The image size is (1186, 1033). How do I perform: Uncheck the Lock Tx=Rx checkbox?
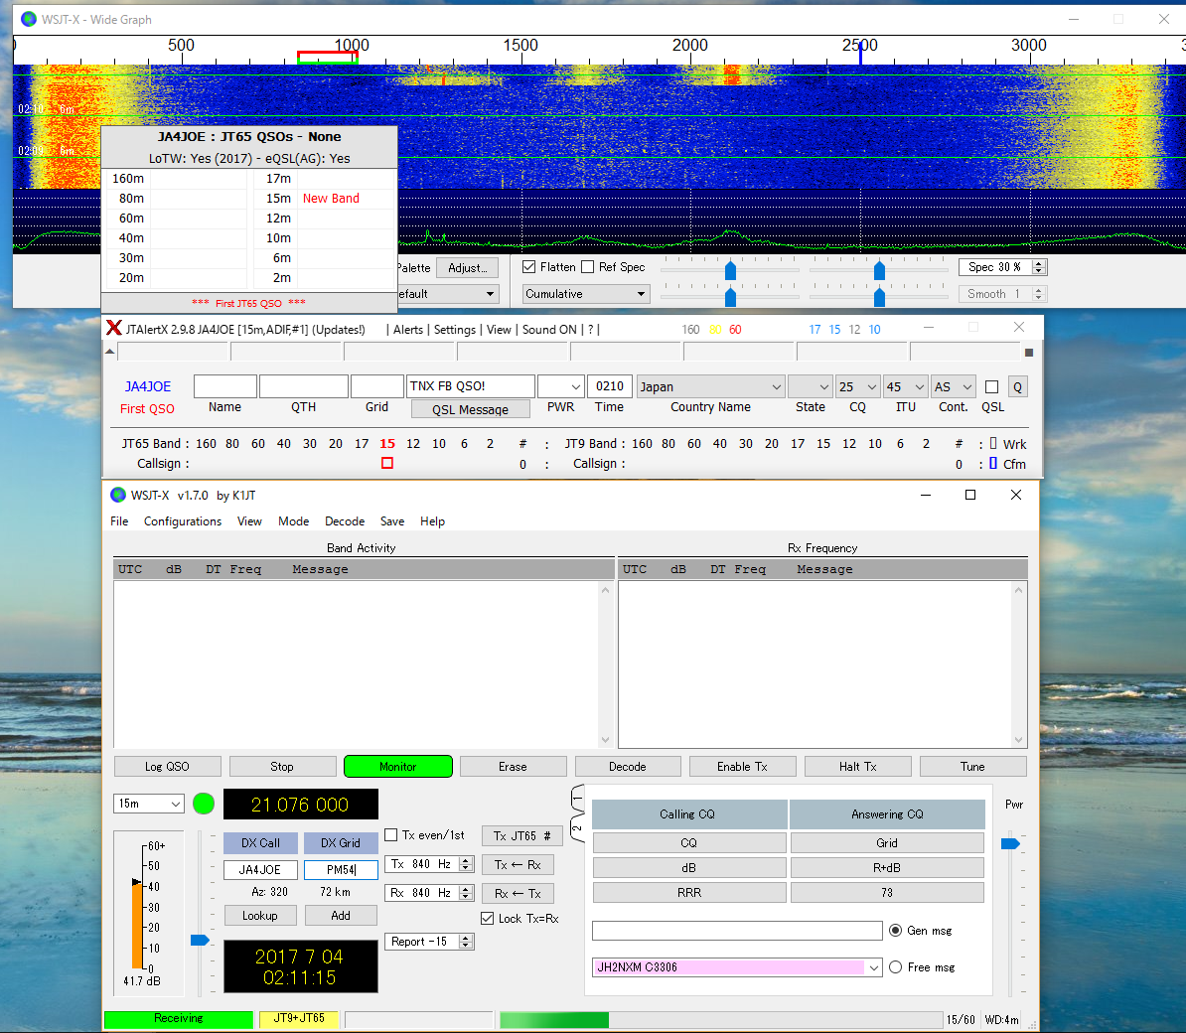coord(488,919)
